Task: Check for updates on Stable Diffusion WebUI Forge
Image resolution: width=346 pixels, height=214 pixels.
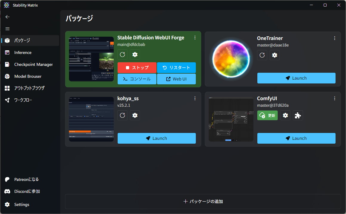Action: (122, 55)
